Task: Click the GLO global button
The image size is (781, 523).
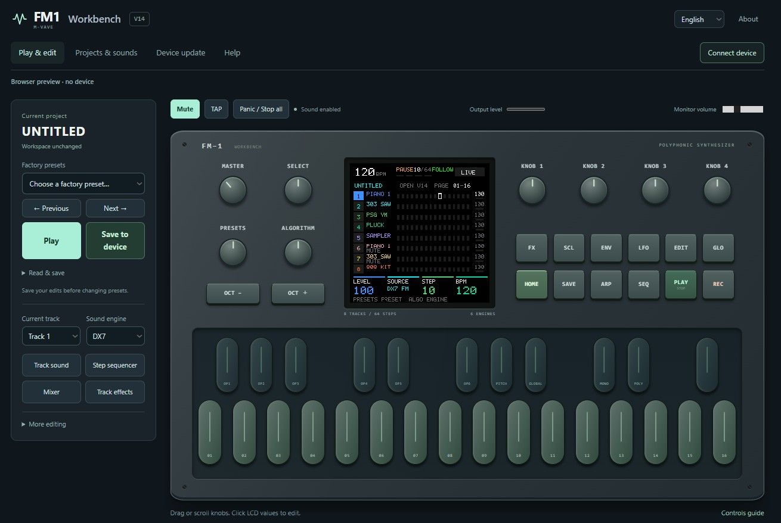Action: pos(718,248)
